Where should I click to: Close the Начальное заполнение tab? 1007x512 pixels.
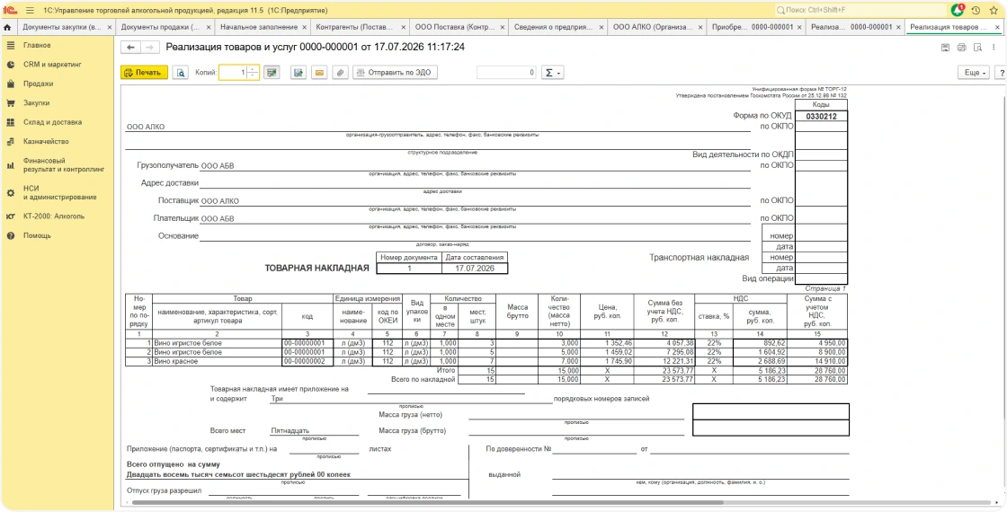click(x=307, y=28)
